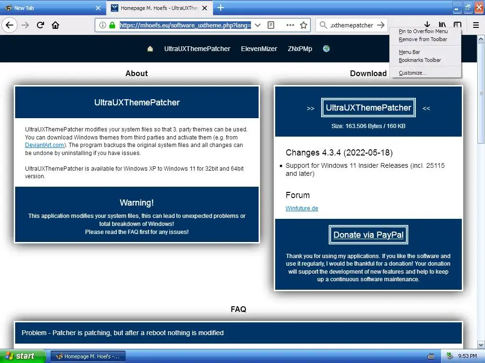Reload the current page
Viewport: 485px width, 363px height.
pos(40,25)
